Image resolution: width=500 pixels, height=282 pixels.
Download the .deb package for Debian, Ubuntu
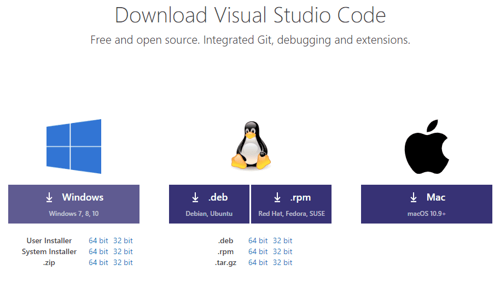(x=209, y=204)
